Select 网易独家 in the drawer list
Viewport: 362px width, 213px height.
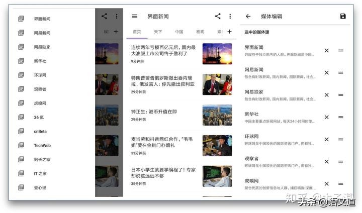[x=42, y=47]
